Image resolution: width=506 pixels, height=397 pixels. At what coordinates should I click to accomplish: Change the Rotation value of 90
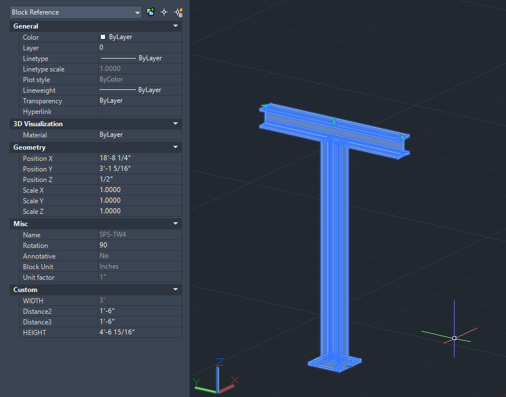point(139,245)
